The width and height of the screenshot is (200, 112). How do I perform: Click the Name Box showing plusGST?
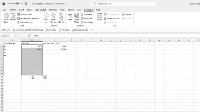point(8,36)
